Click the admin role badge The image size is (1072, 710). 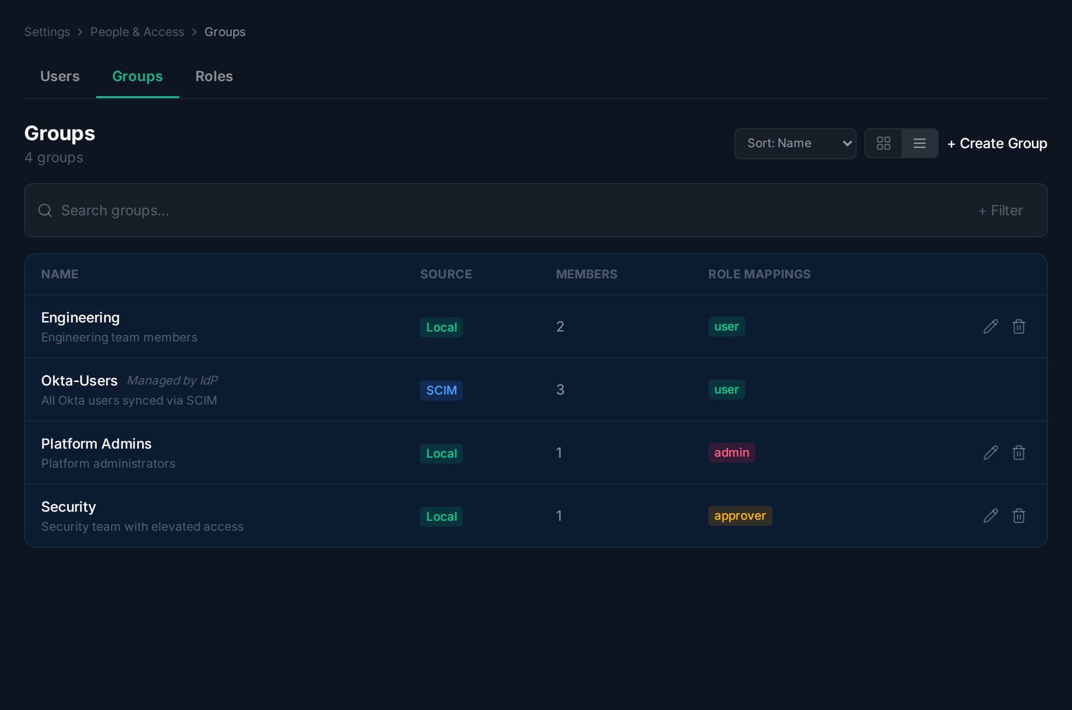(x=731, y=452)
